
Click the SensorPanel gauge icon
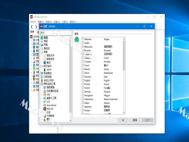(x=45, y=105)
